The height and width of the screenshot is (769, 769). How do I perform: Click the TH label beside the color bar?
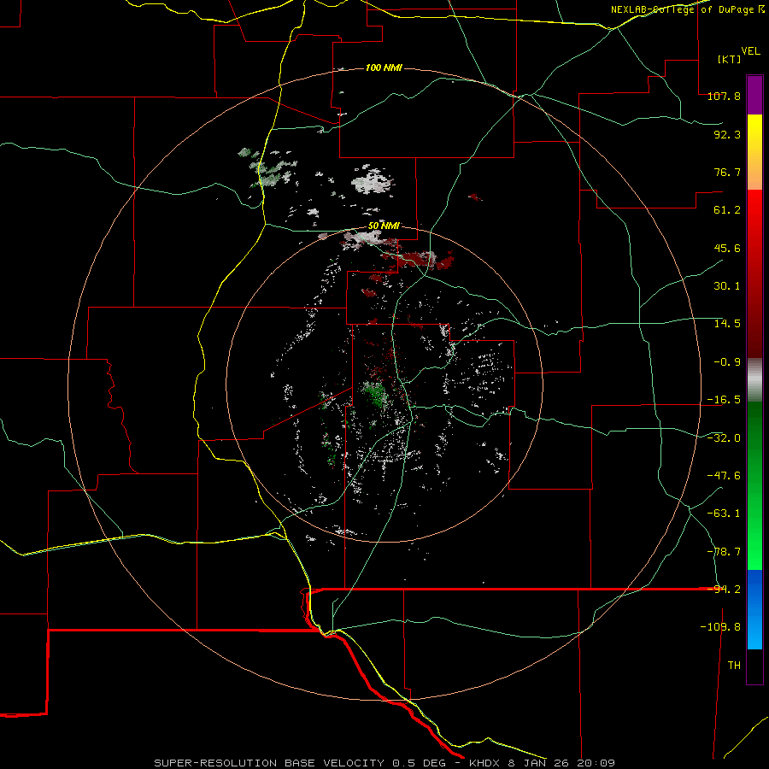pyautogui.click(x=734, y=666)
